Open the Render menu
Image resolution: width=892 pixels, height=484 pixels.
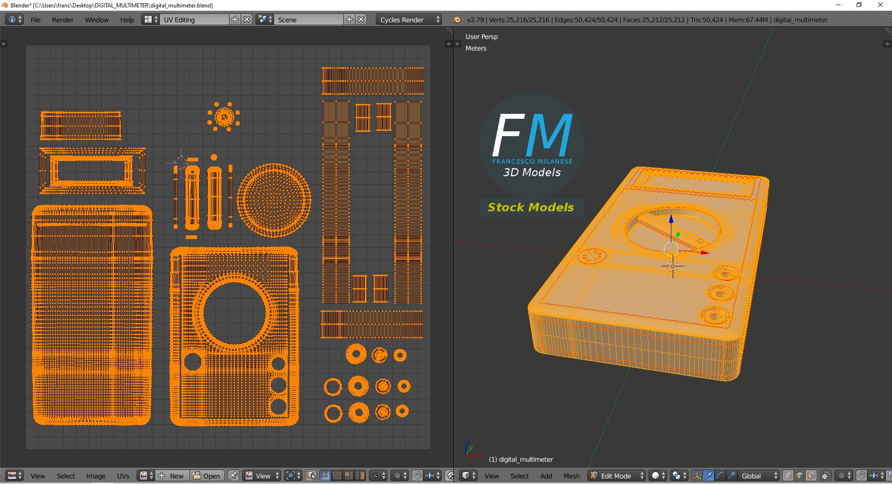63,19
